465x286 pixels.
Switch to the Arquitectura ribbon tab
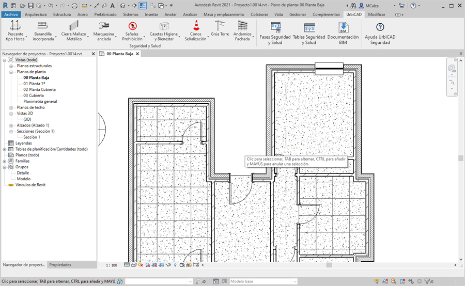tap(36, 14)
